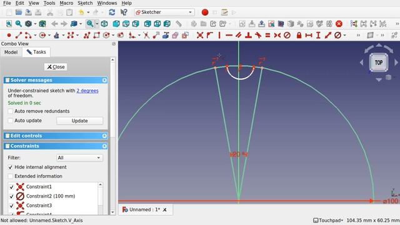The image size is (400, 225).
Task: Apply the Tangent constraint
Action: pos(258,35)
